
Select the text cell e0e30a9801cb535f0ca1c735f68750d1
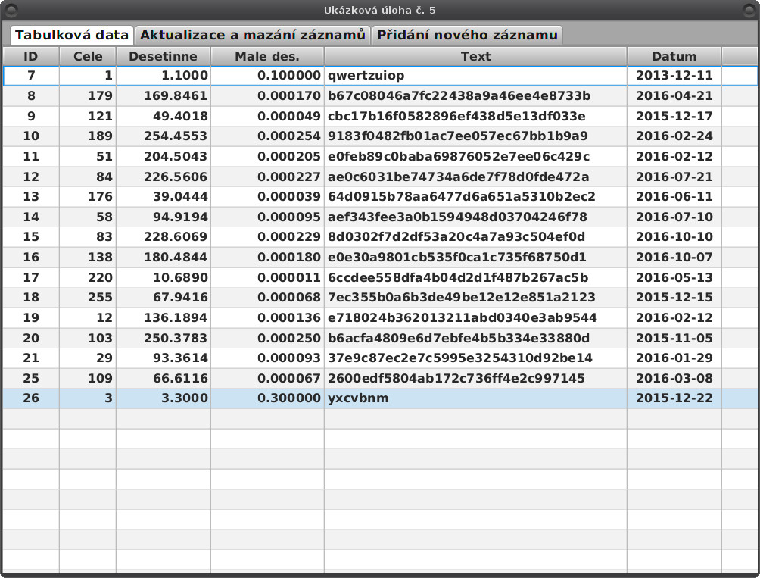click(475, 258)
